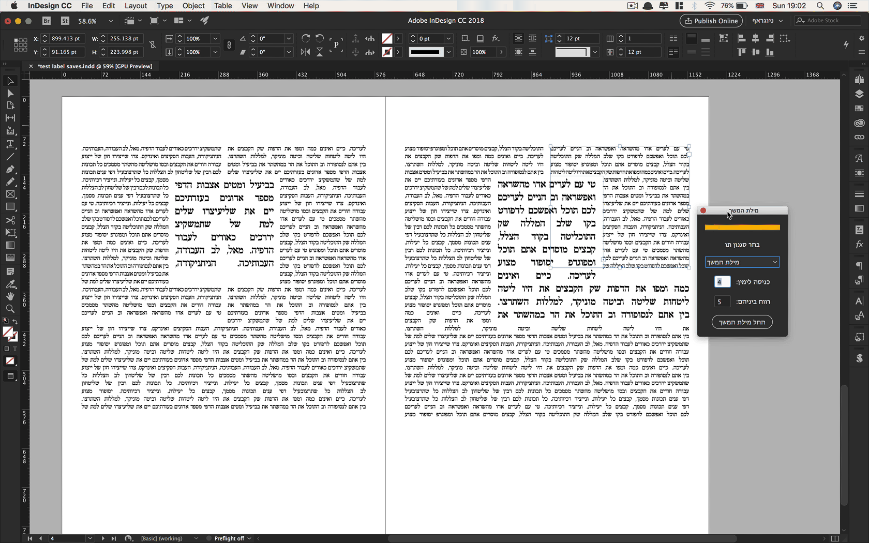The width and height of the screenshot is (869, 543).
Task: Click the Preflight off status
Action: pos(229,538)
